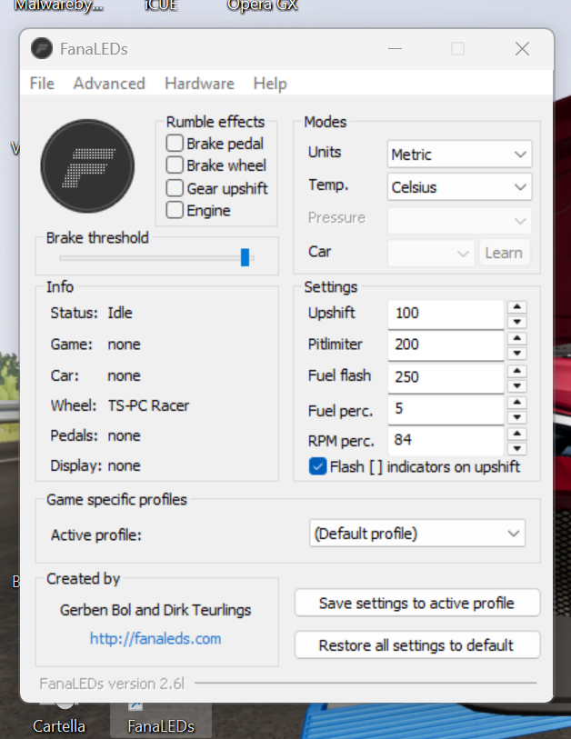Decrease the Fuel perc. value
Image resolution: width=571 pixels, height=739 pixels.
pyautogui.click(x=517, y=417)
